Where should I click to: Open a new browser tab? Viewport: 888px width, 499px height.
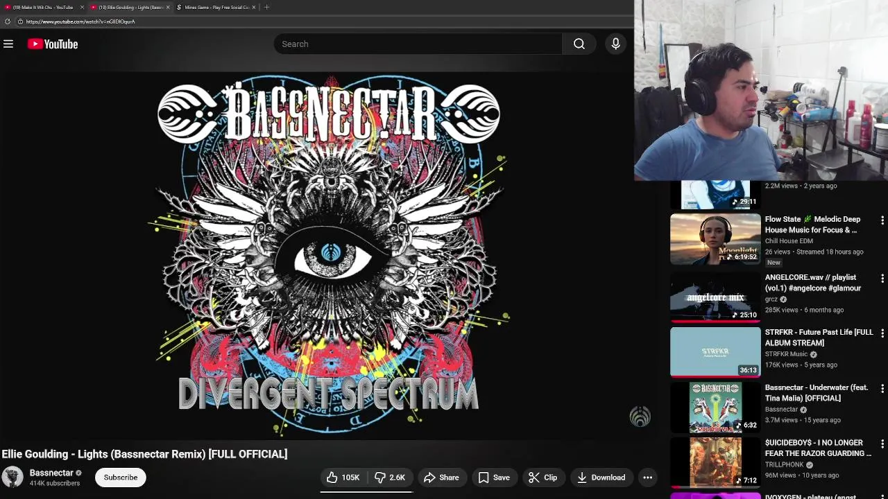[266, 7]
